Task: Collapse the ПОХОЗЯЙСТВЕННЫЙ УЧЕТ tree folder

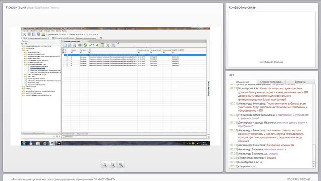Action: 24,65
